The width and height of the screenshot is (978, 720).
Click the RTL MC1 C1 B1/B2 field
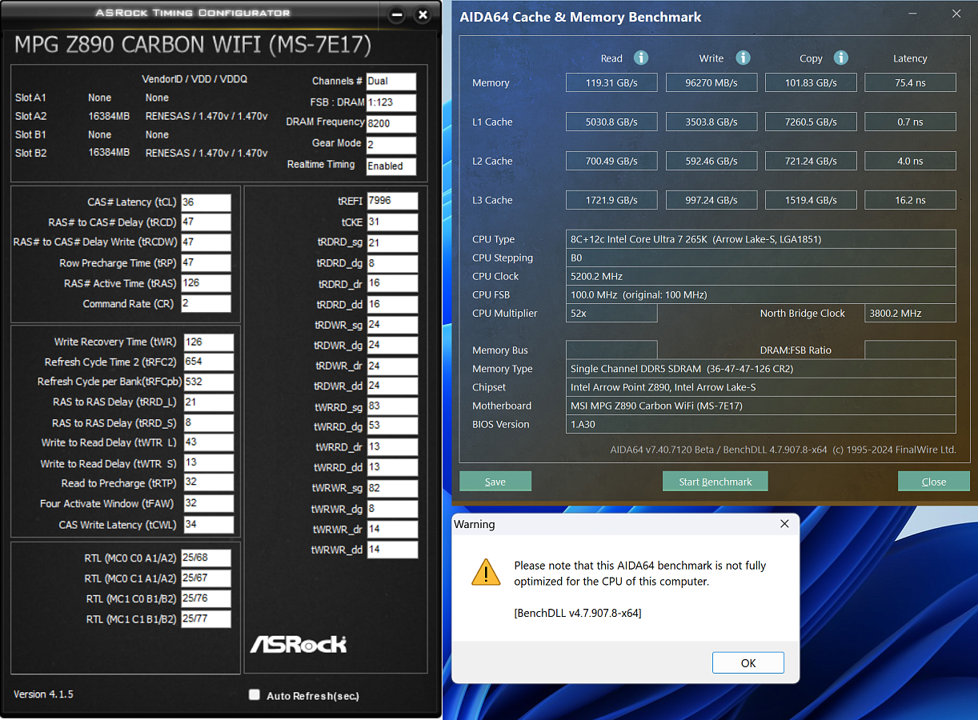pyautogui.click(x=206, y=618)
